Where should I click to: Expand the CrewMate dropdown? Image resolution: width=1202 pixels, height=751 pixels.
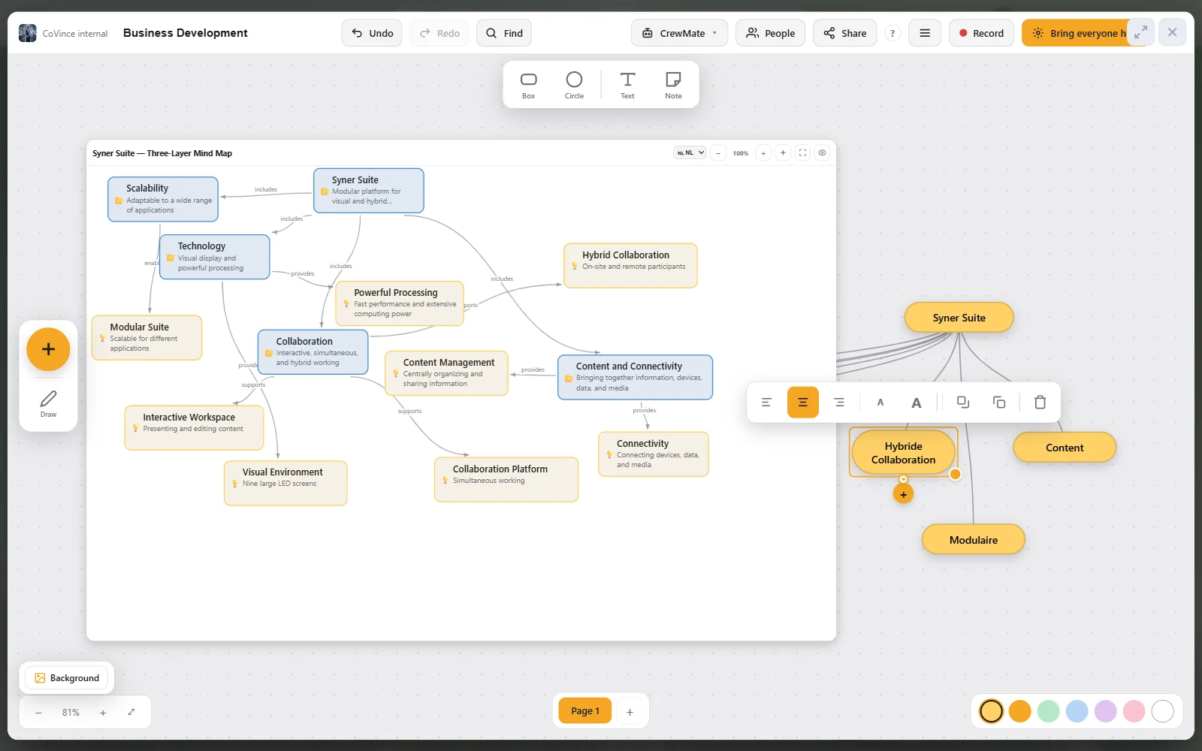point(679,33)
